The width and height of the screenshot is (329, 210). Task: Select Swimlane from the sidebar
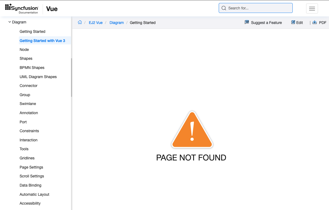pos(28,104)
